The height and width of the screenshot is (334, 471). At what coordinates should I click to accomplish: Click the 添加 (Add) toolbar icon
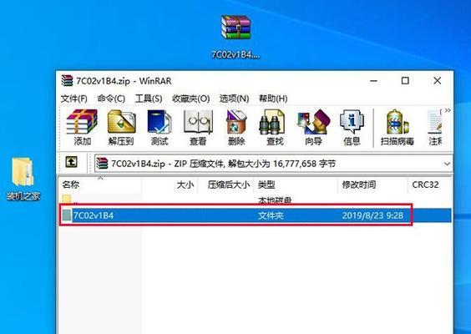click(82, 128)
